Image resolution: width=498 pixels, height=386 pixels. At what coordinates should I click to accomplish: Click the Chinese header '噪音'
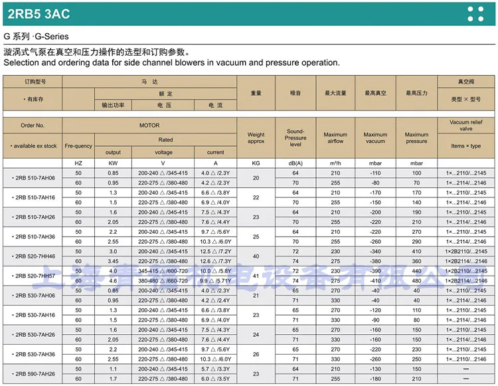click(295, 93)
